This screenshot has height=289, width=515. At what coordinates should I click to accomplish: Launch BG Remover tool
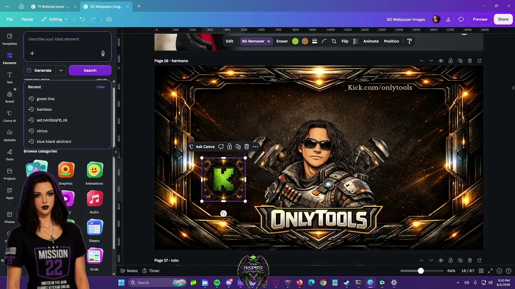pyautogui.click(x=256, y=41)
